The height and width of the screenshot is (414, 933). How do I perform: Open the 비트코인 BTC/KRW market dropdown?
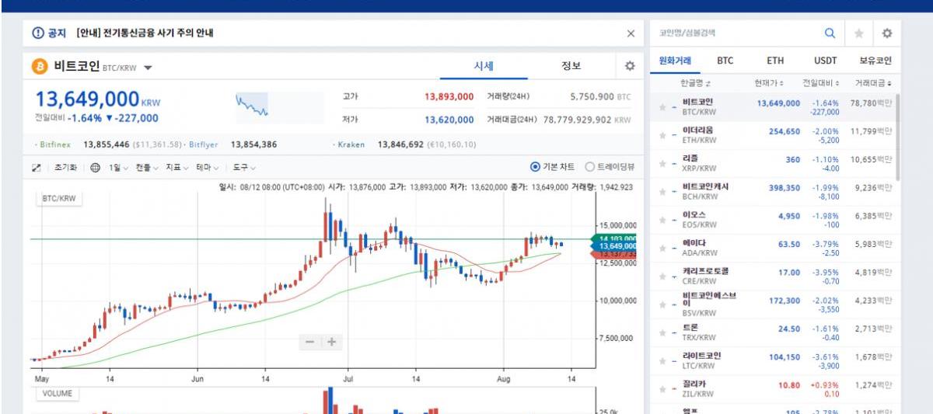pyautogui.click(x=148, y=68)
